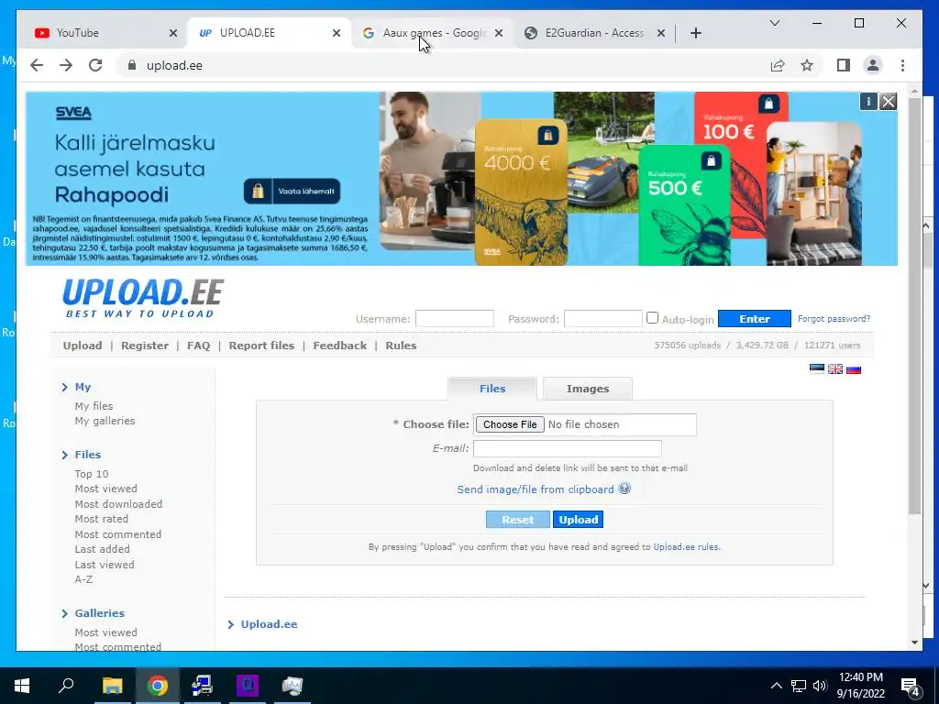Click Vaata lähemalt in the ad

point(292,191)
